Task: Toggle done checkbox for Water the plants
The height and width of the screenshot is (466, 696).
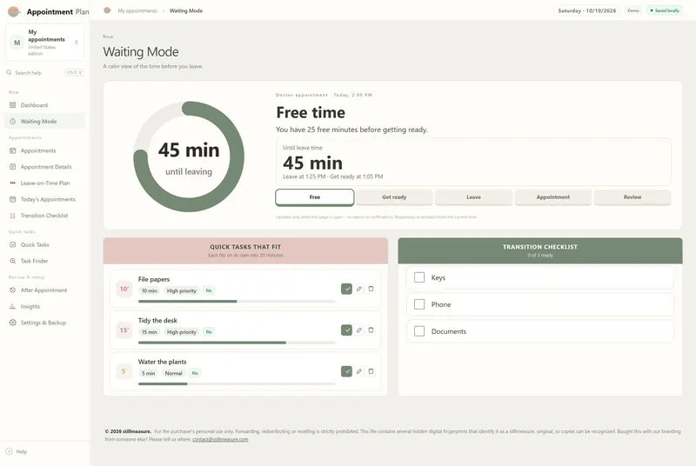Action: [x=346, y=371]
